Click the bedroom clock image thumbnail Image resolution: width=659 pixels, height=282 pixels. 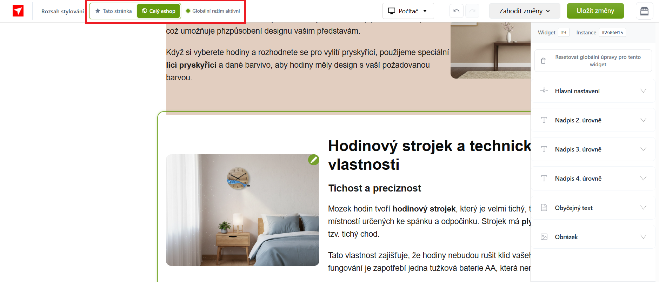click(242, 210)
